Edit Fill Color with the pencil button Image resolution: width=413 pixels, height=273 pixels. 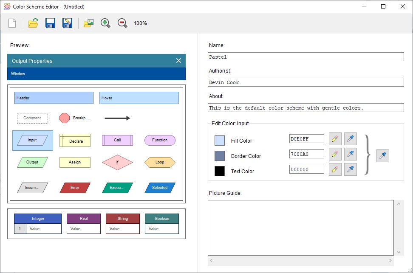pyautogui.click(x=335, y=139)
